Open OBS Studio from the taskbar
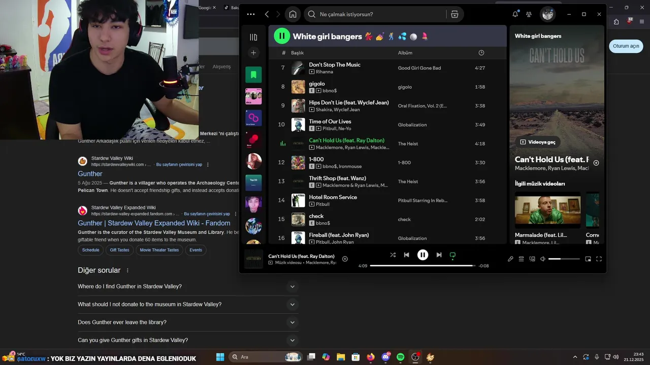The image size is (650, 365). [415, 357]
